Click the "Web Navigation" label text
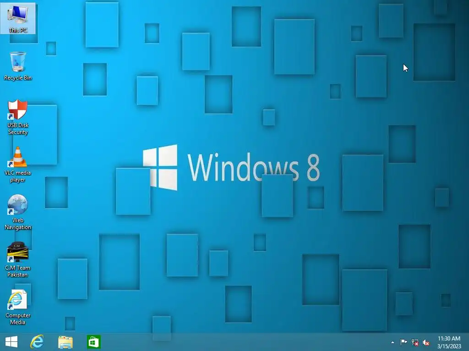The height and width of the screenshot is (351, 469). pyautogui.click(x=18, y=223)
